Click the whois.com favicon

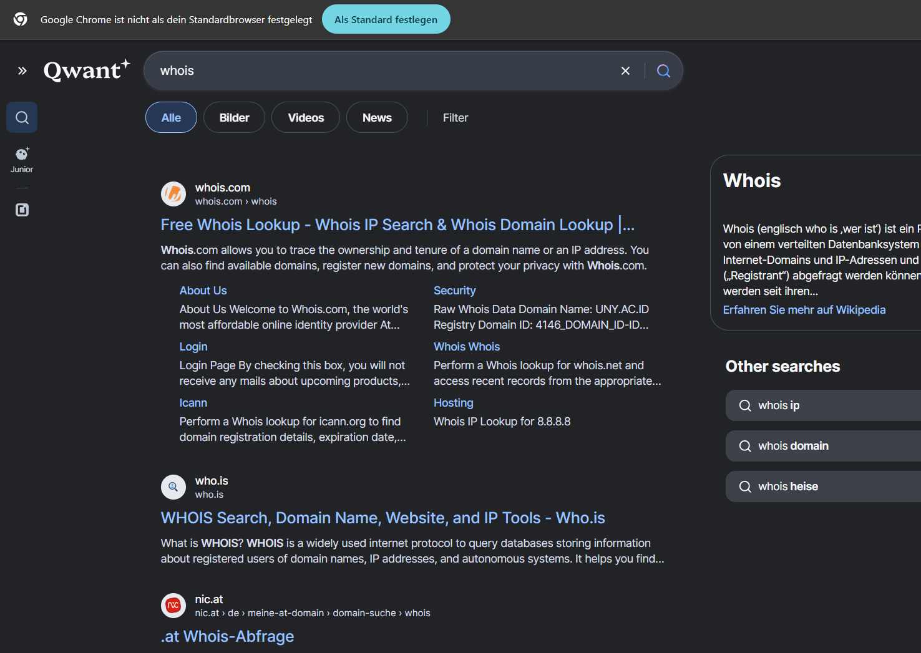(173, 194)
